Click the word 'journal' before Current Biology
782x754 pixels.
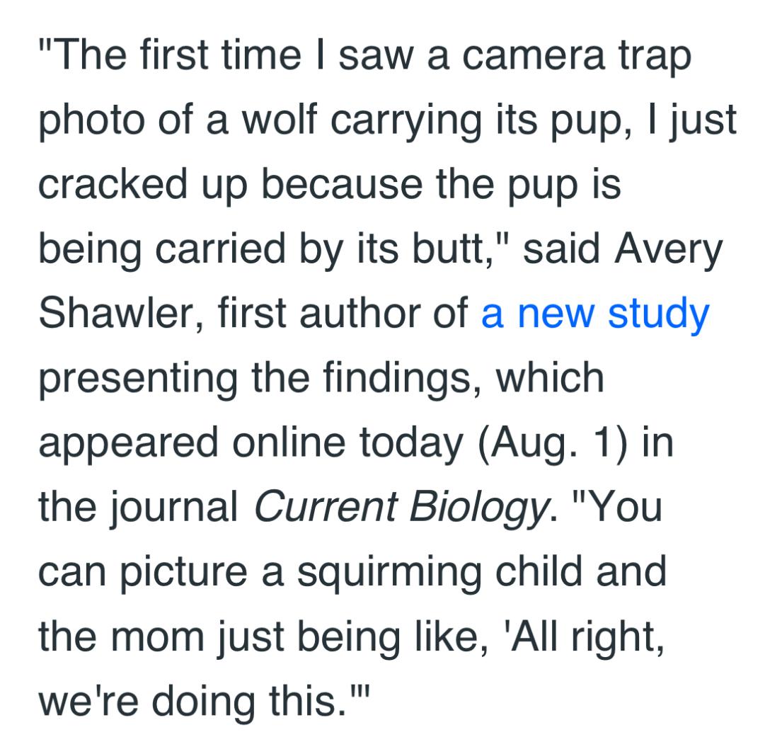[173, 508]
